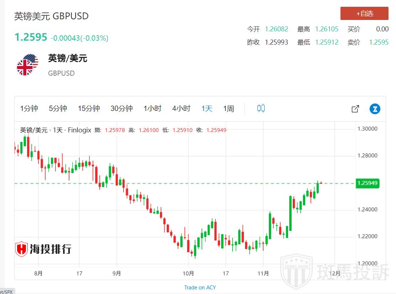This screenshot has width=396, height=294.
Task: Click the 海投排行 logo watermark
Action: pos(43,249)
